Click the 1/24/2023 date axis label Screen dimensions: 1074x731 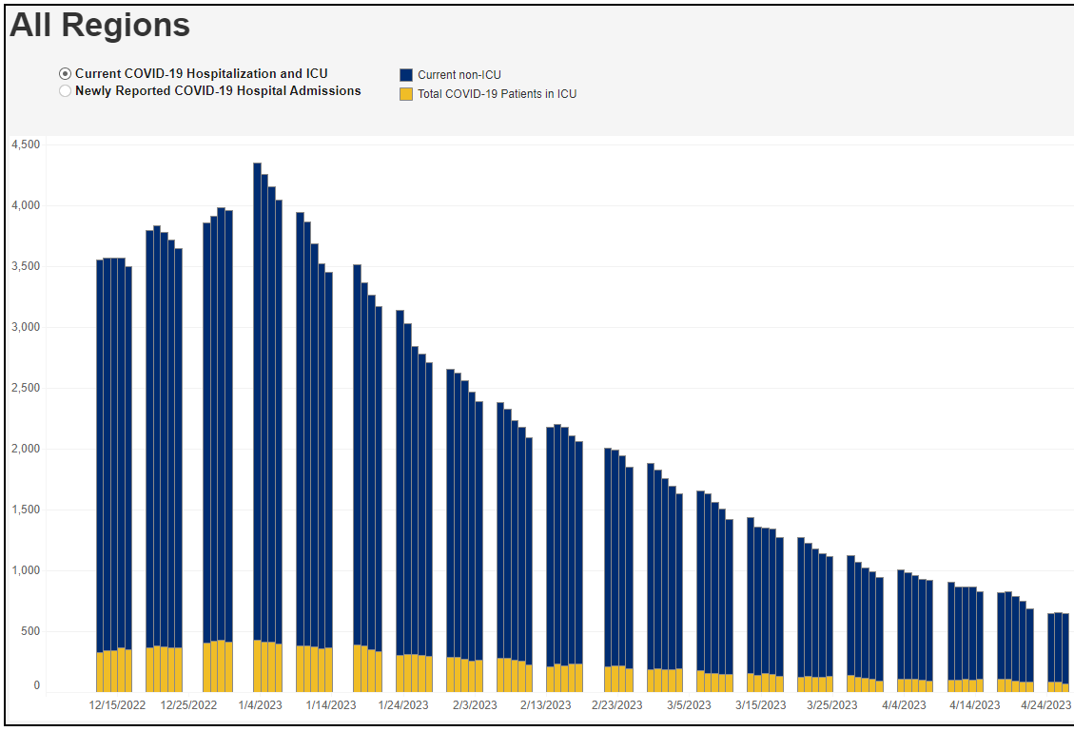403,705
